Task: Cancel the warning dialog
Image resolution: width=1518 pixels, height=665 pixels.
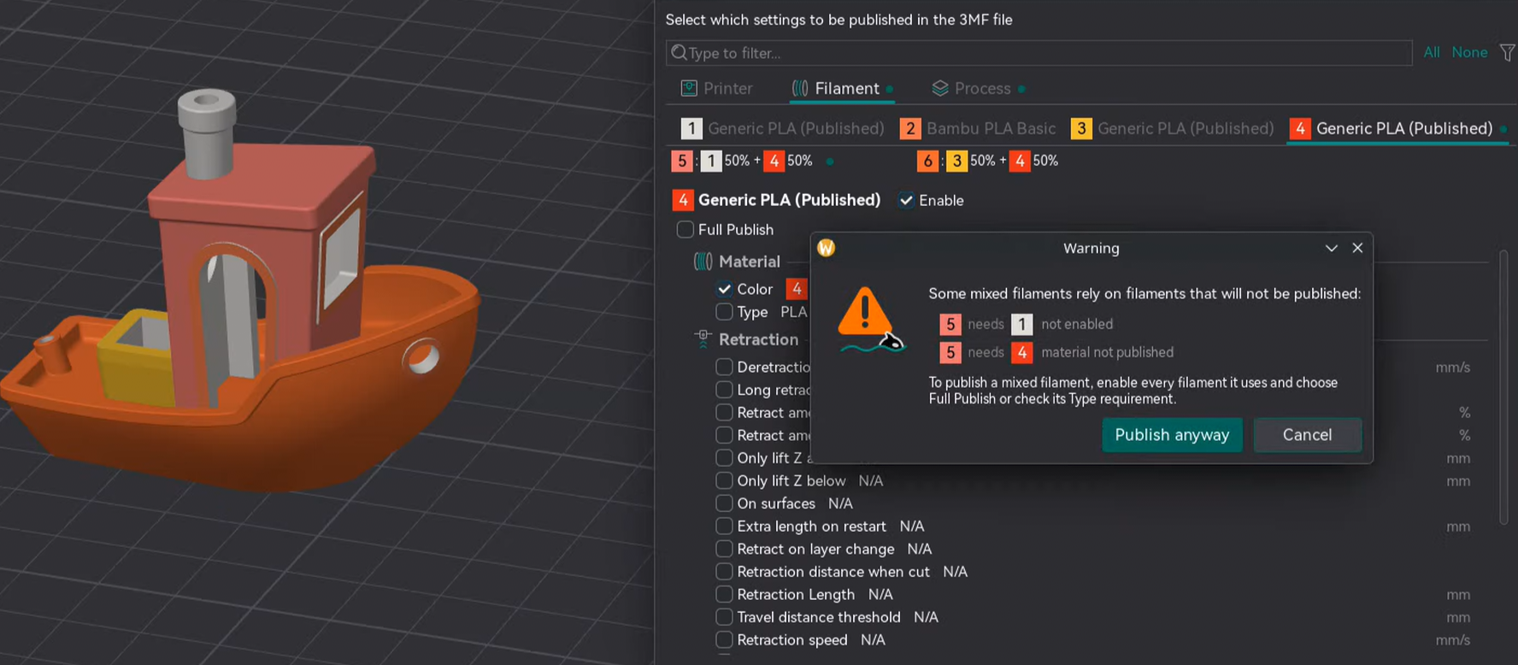Action: coord(1307,435)
